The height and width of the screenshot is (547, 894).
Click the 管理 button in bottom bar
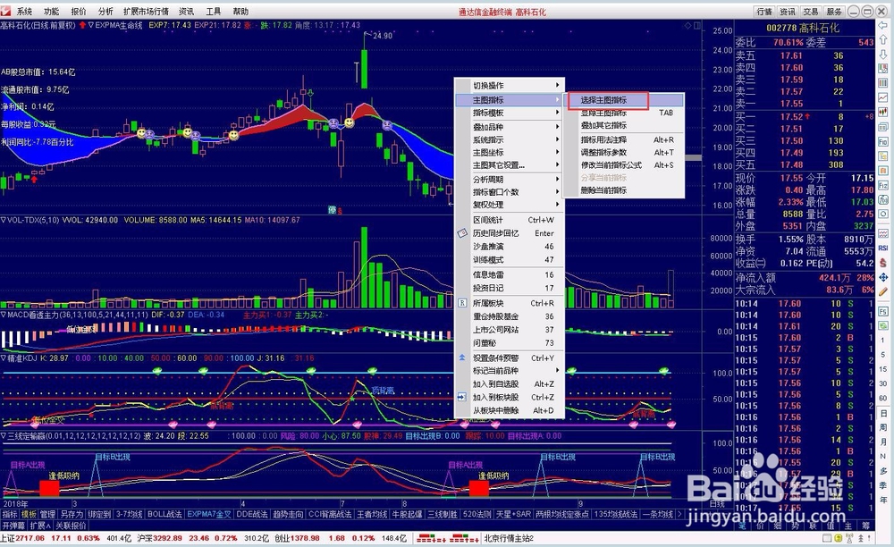[x=48, y=514]
